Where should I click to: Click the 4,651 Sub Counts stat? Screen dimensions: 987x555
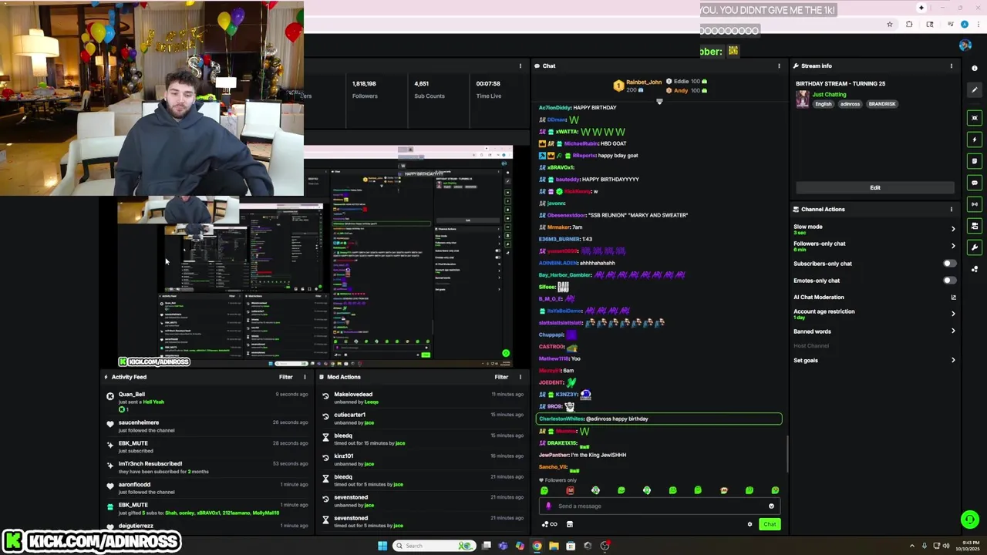tap(429, 89)
